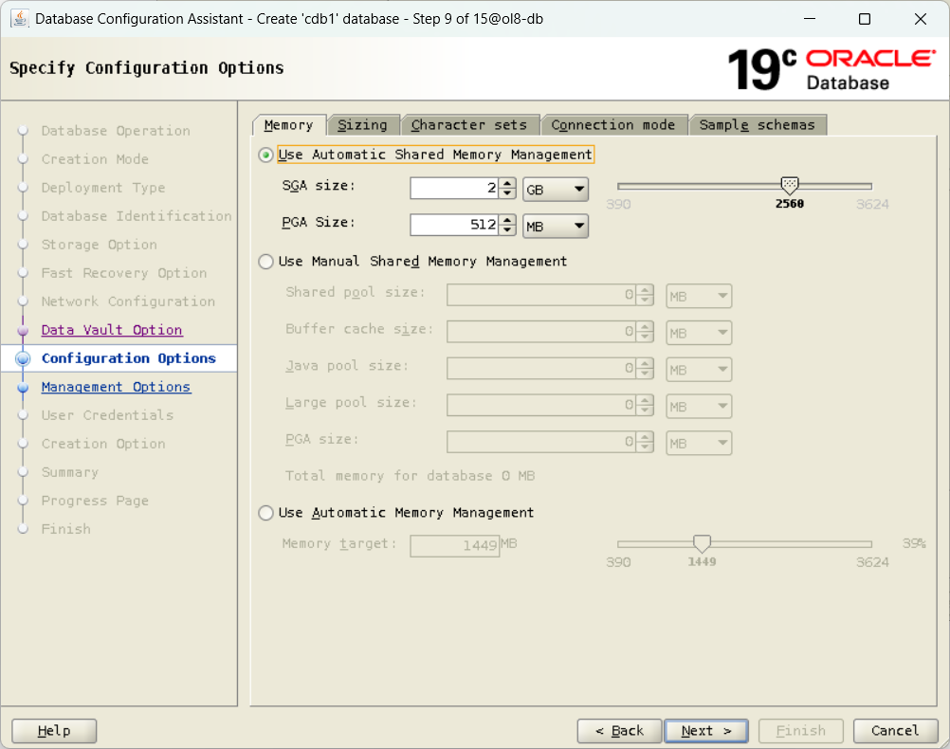Click the SGA size value field
The width and height of the screenshot is (950, 749).
(x=455, y=189)
